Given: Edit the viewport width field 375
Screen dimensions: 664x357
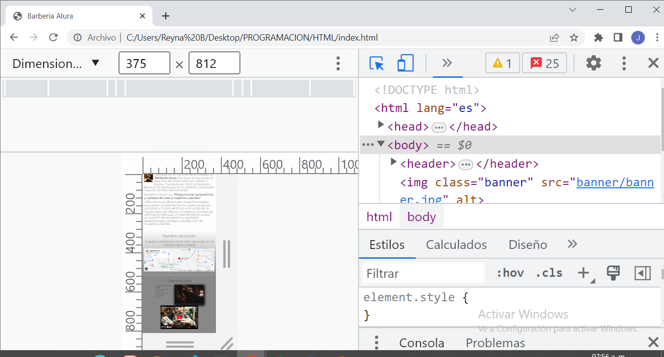Looking at the screenshot, I should click(x=144, y=63).
